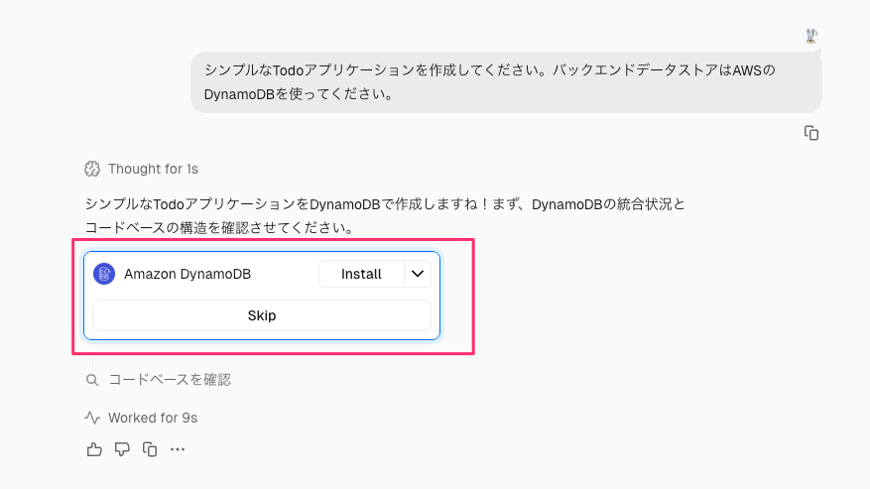Copy the assistant response
The image size is (870, 489).
(x=150, y=449)
